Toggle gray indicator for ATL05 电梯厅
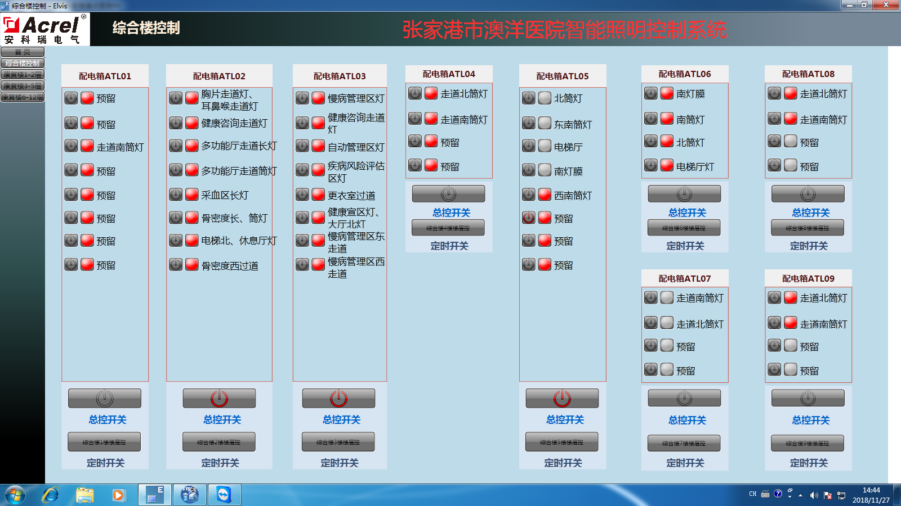901x506 pixels. [545, 146]
